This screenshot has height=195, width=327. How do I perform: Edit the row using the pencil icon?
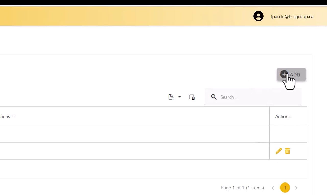pyautogui.click(x=279, y=151)
